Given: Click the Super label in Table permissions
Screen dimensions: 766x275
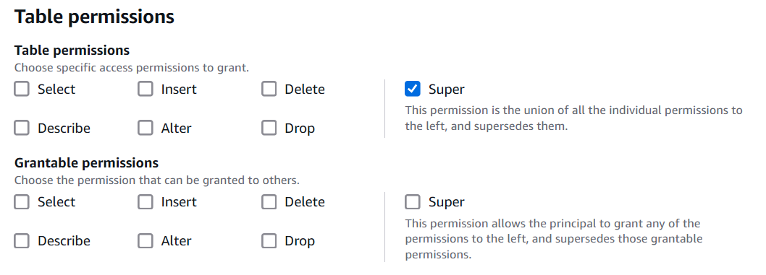Looking at the screenshot, I should 447,90.
